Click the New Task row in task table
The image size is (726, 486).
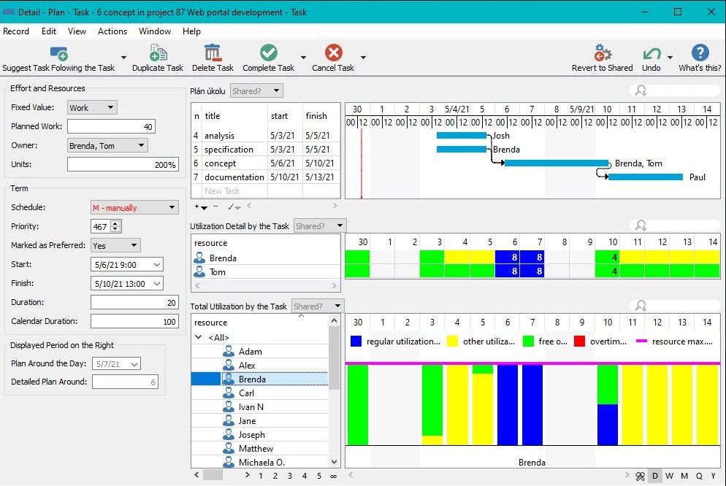point(266,191)
